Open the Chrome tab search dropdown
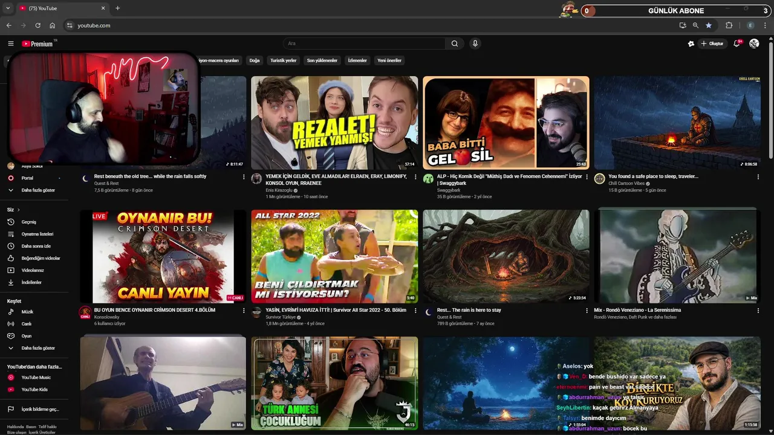This screenshot has width=774, height=435. 8,8
